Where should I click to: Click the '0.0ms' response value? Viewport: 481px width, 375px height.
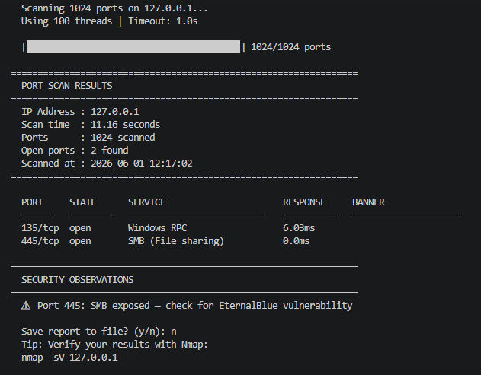(x=296, y=241)
